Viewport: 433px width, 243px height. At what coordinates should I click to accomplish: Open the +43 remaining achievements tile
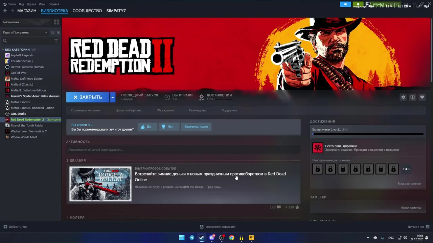[406, 169]
